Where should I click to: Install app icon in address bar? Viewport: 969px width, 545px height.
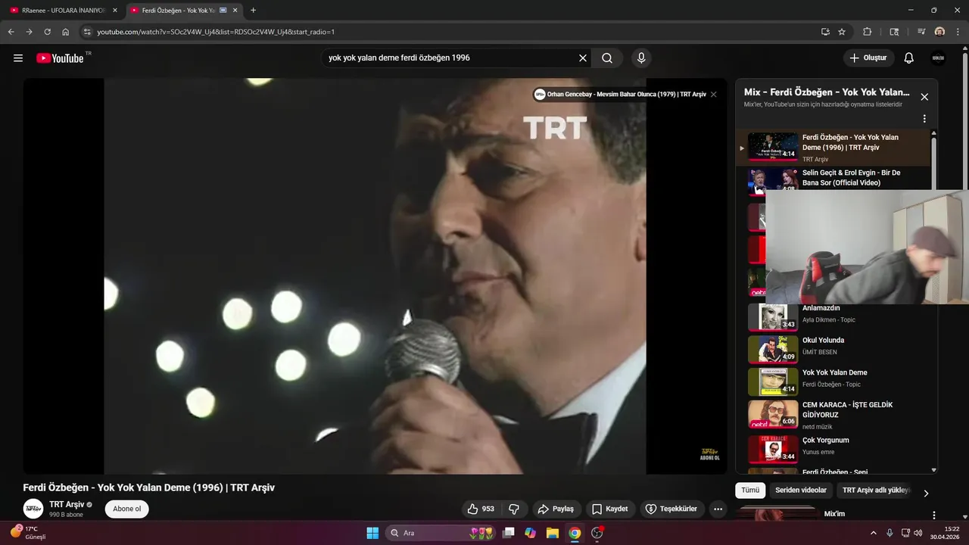click(x=825, y=32)
